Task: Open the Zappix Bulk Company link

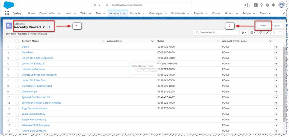Action: [x=34, y=120]
